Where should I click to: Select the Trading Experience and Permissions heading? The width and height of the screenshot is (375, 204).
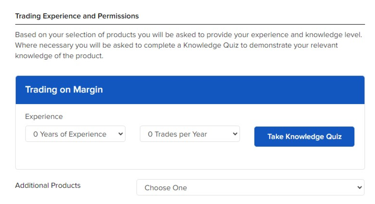(x=77, y=16)
